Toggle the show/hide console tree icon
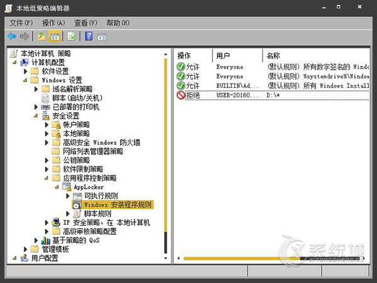The height and width of the screenshot is (283, 377). coord(54,36)
